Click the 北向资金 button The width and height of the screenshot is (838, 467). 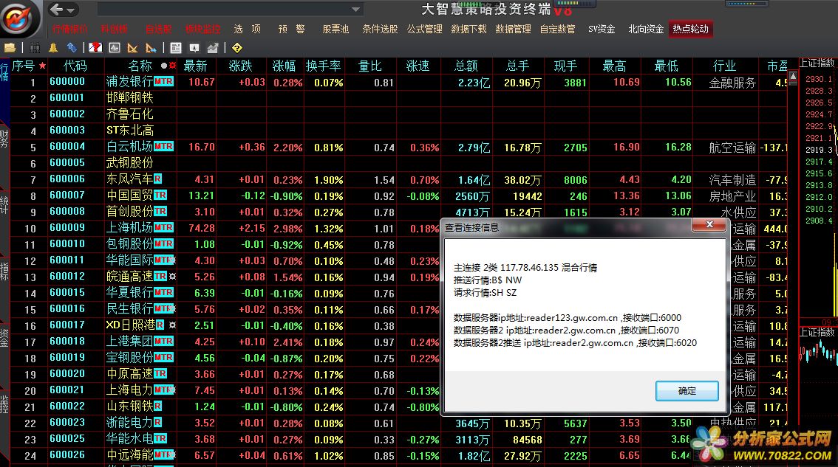tap(646, 29)
